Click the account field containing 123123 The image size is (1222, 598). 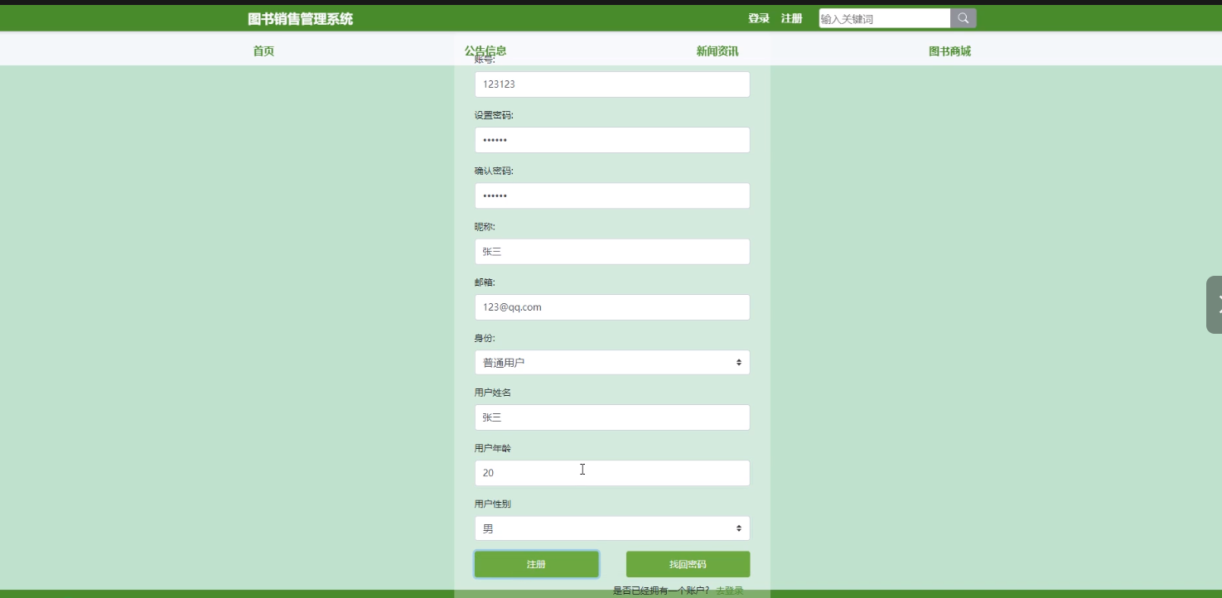[612, 84]
